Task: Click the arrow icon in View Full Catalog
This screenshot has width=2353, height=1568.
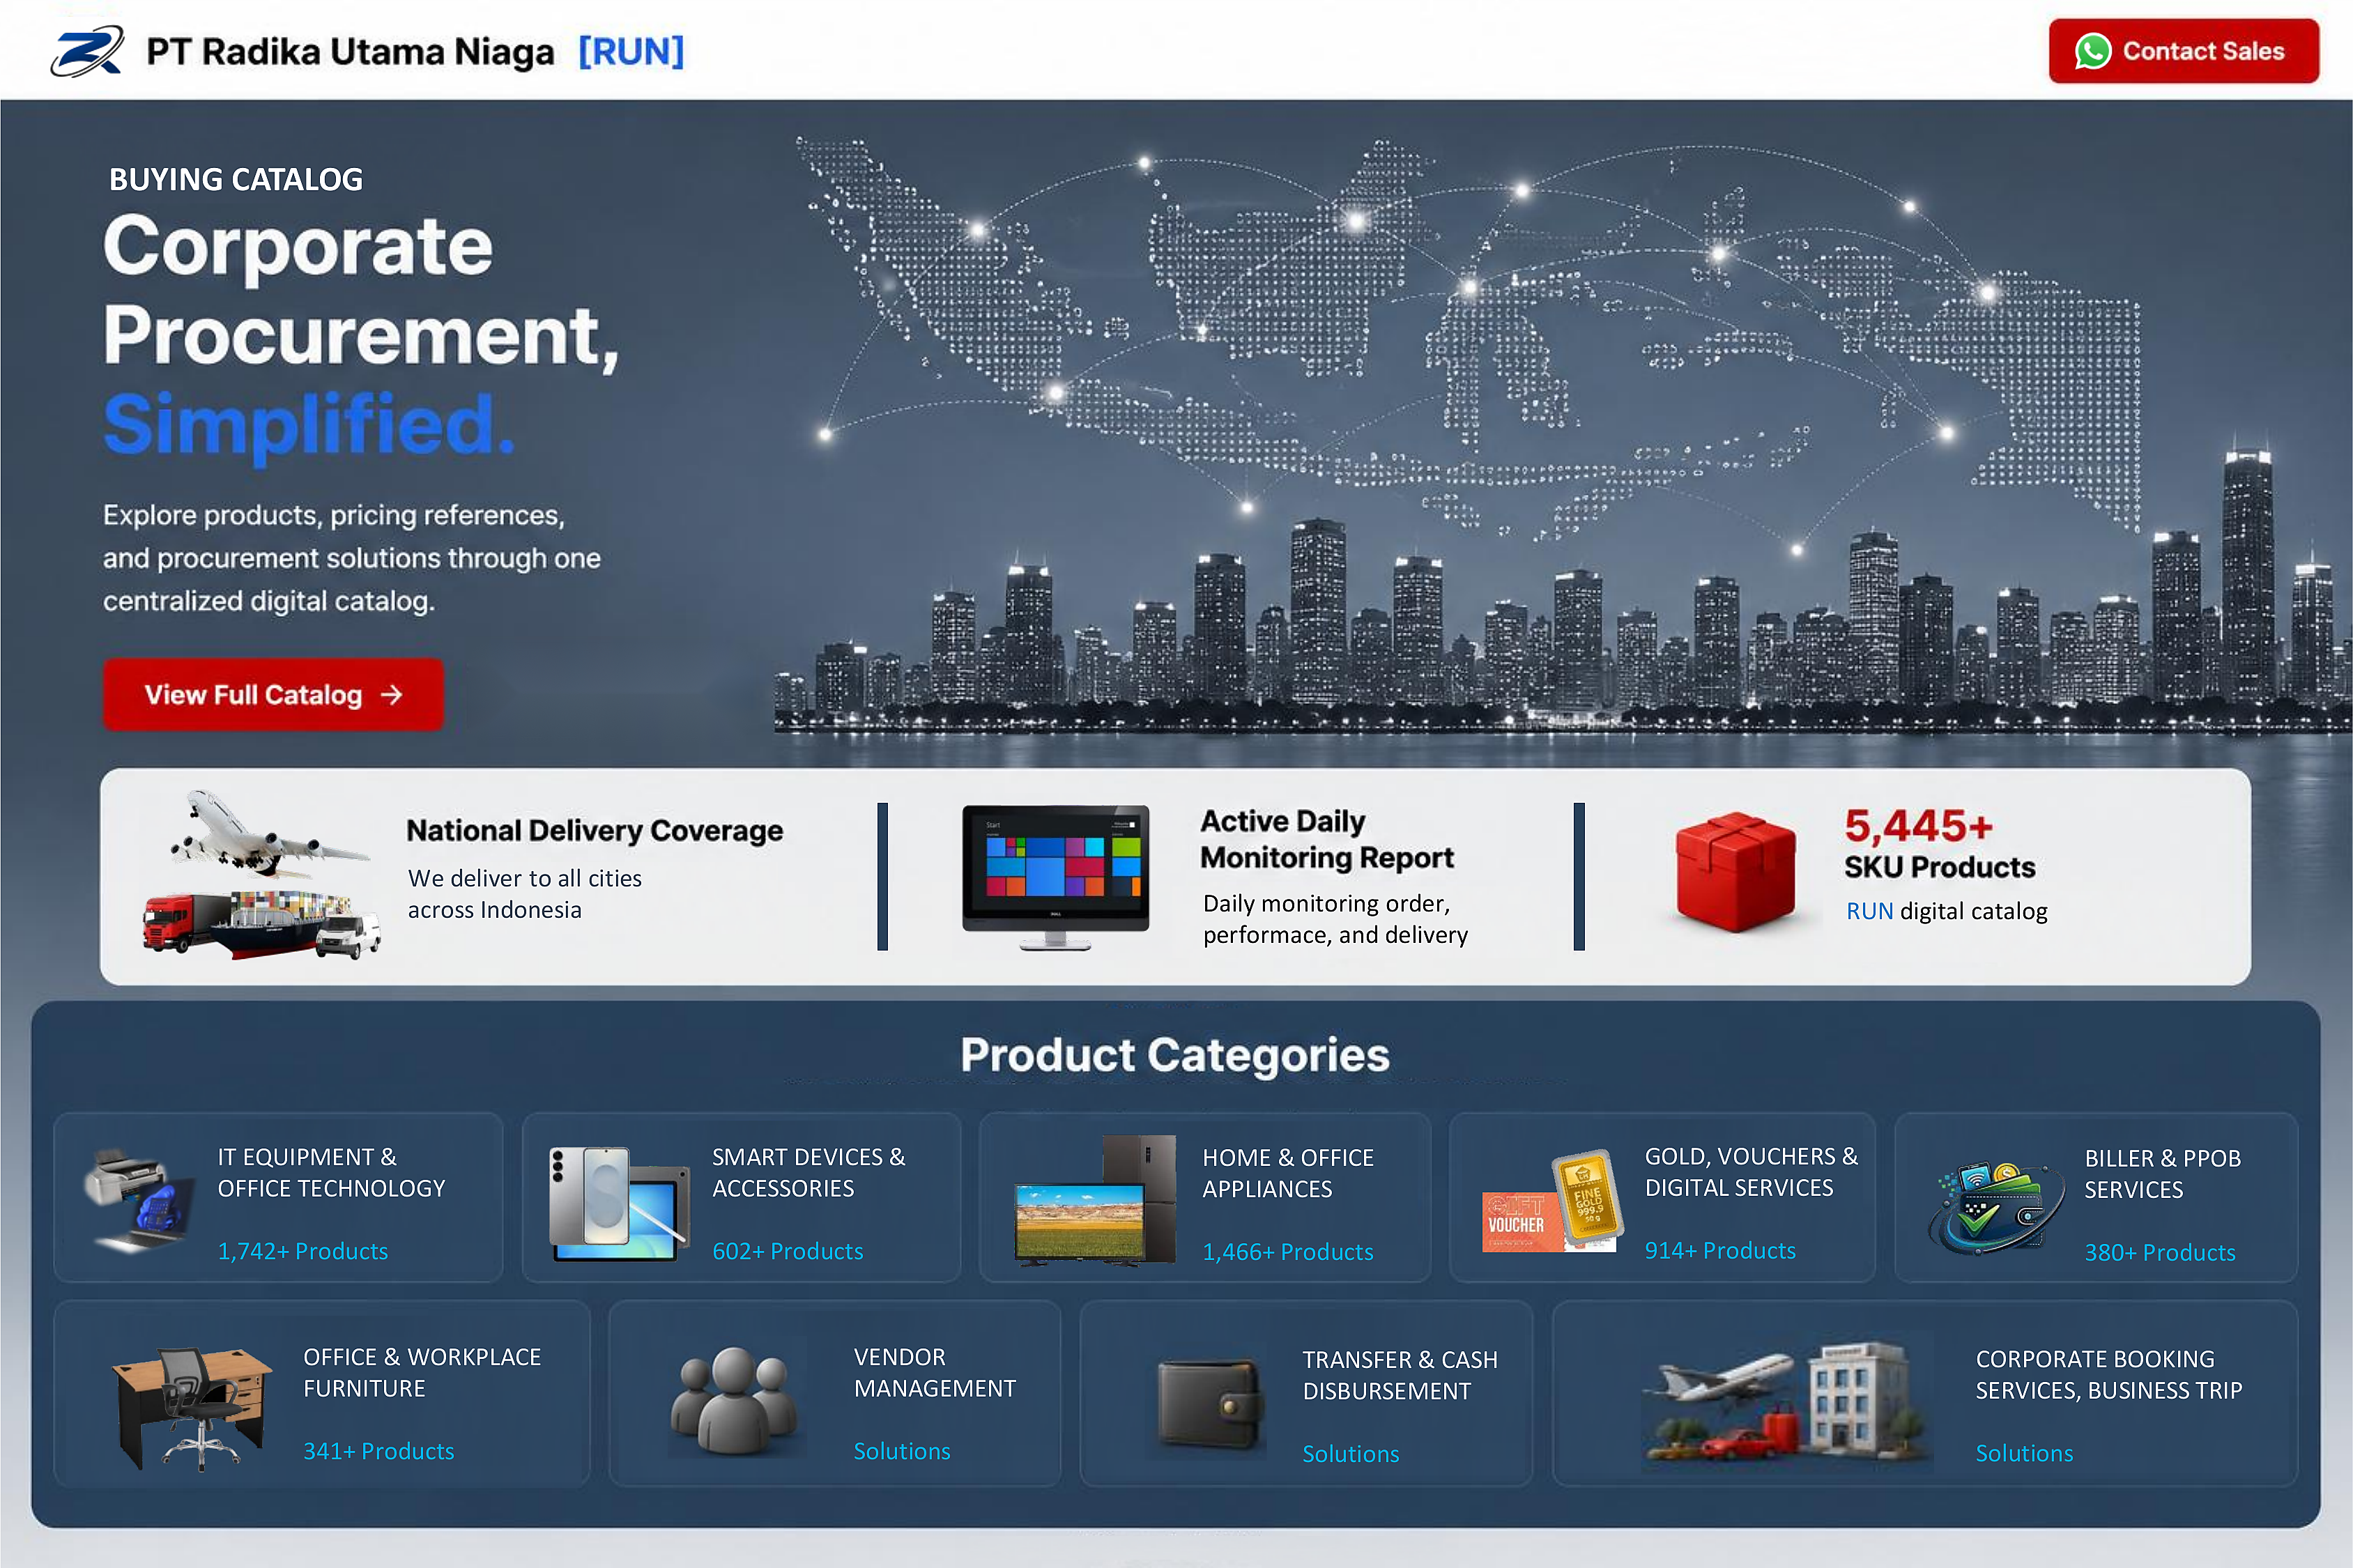Action: [x=392, y=694]
